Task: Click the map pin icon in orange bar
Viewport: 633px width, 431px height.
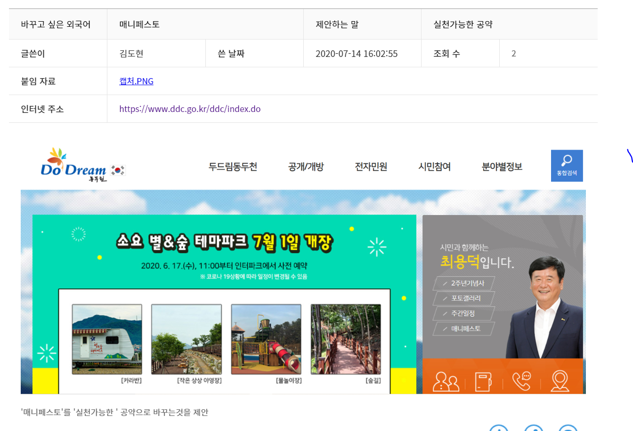Action: 560,381
